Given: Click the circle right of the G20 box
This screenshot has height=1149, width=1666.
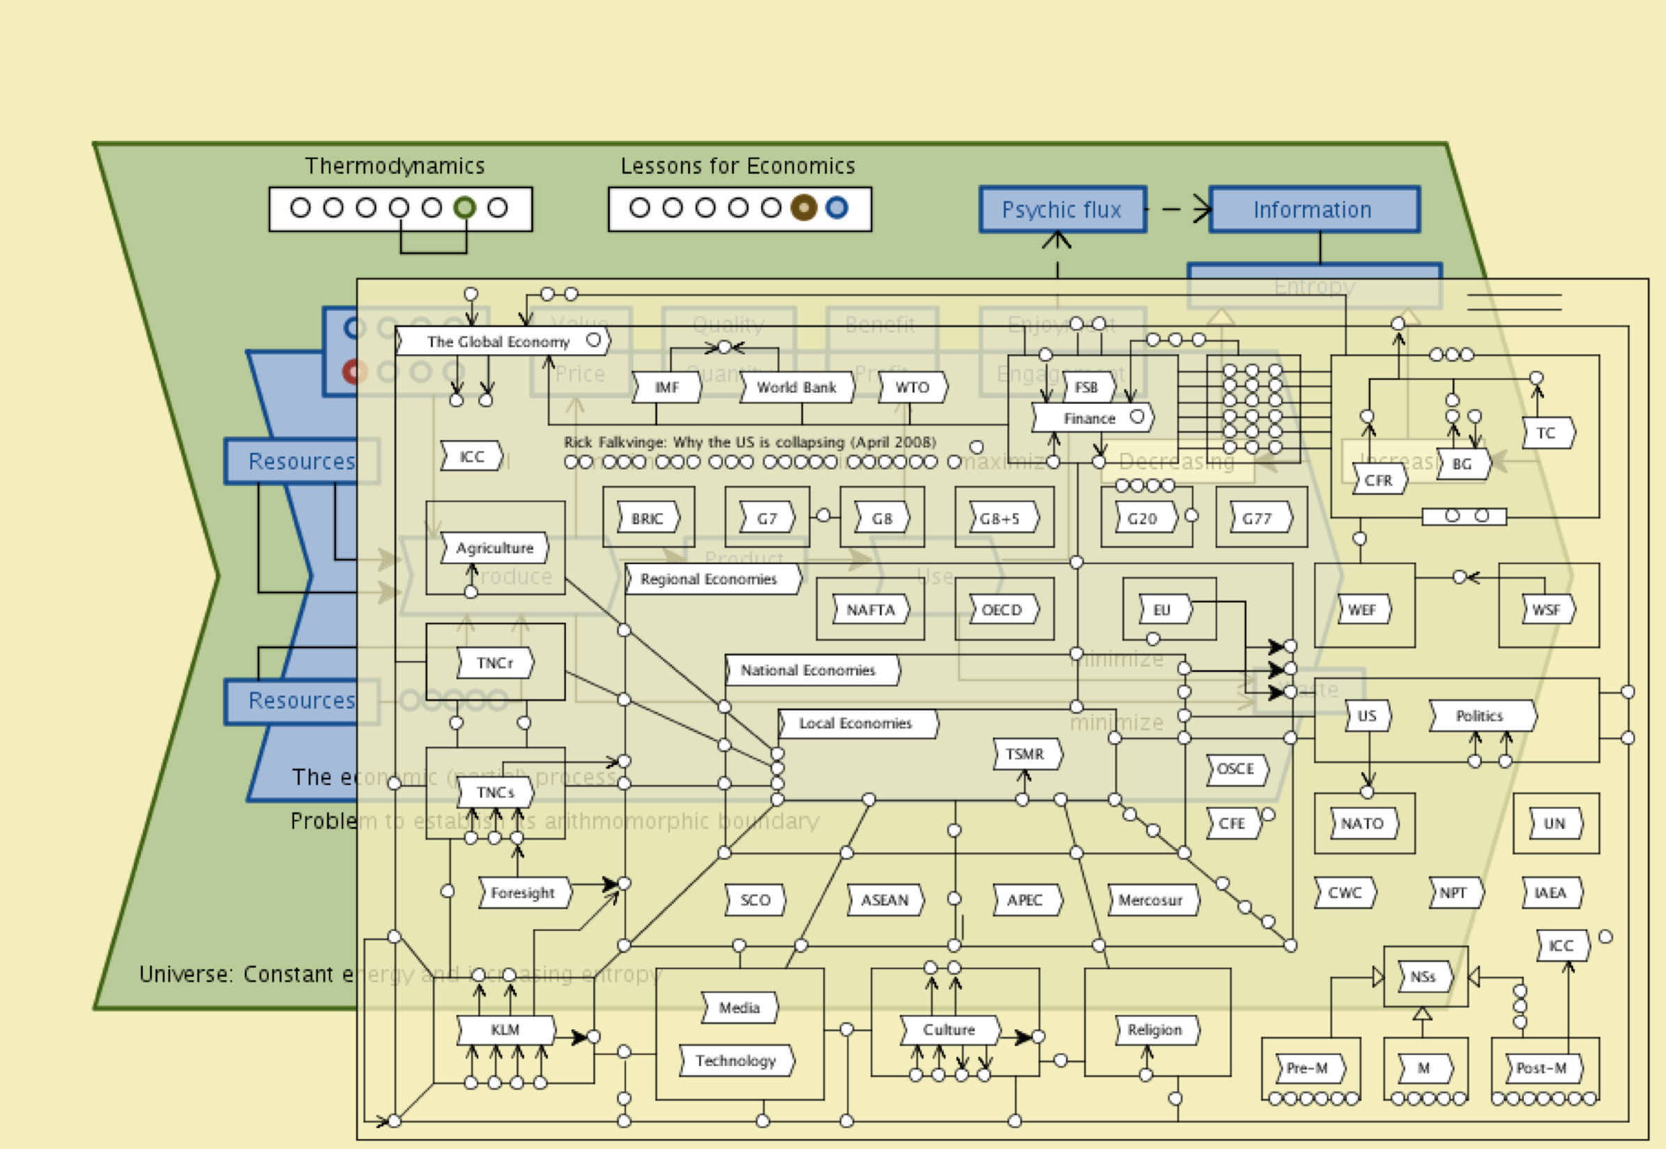Looking at the screenshot, I should pos(1192,515).
